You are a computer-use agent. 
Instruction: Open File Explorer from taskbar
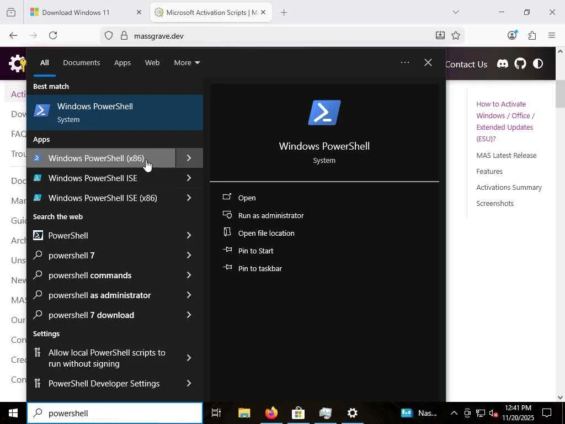(244, 413)
